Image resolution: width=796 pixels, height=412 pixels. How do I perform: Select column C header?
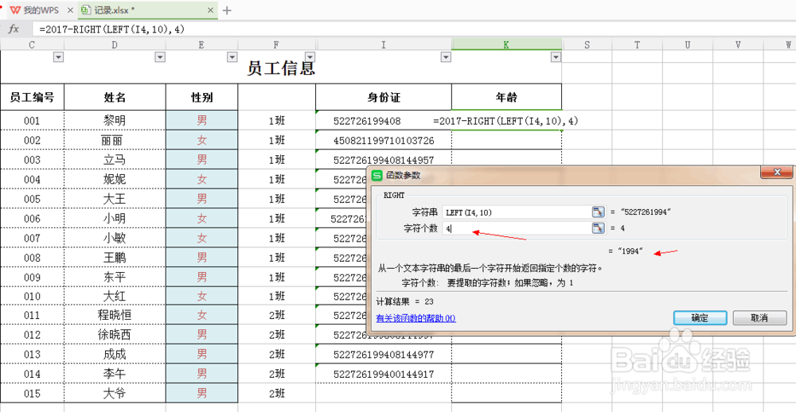coord(32,45)
